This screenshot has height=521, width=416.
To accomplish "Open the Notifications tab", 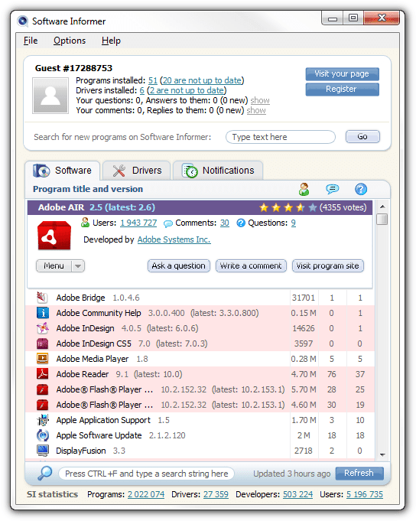I will (x=218, y=171).
